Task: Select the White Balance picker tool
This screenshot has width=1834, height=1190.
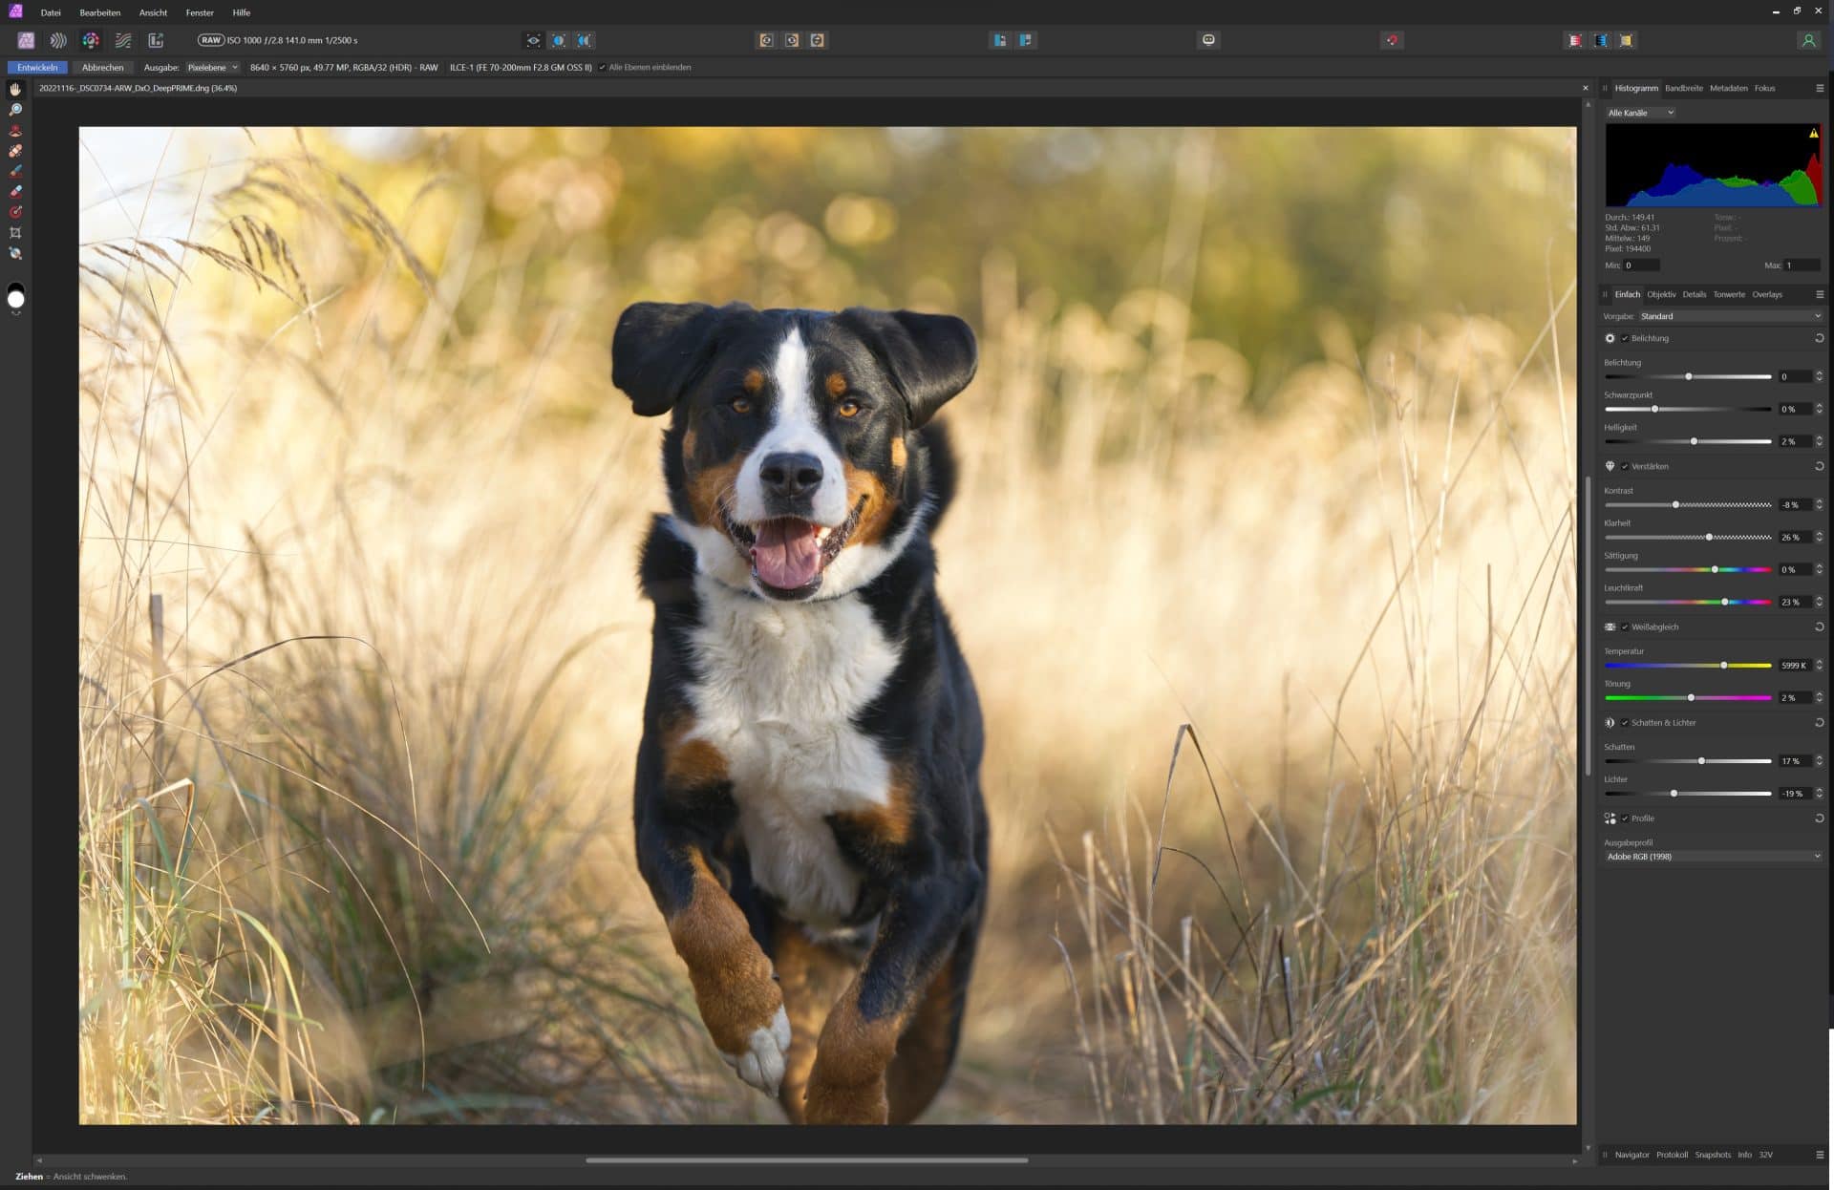Action: pos(15,253)
